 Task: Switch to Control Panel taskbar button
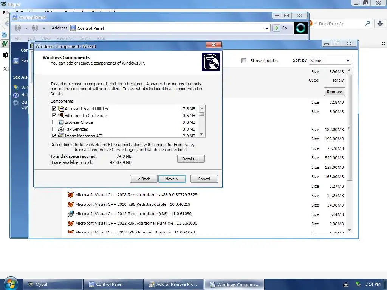113,284
